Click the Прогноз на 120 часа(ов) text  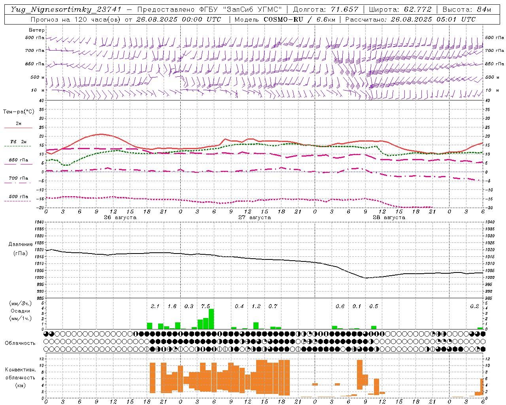[76, 19]
